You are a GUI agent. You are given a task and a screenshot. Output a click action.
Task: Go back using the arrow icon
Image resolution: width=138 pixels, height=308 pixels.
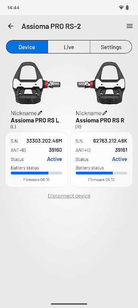point(11,26)
